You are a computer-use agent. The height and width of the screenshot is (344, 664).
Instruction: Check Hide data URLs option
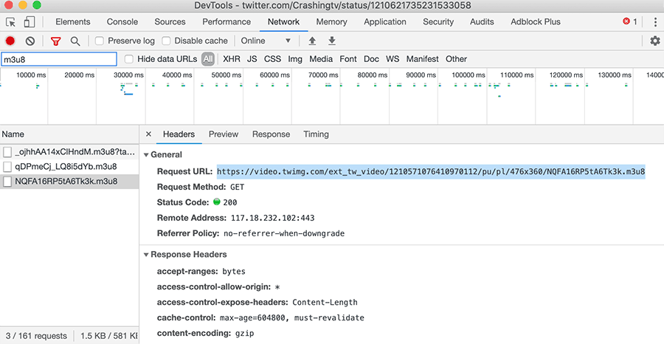point(129,59)
